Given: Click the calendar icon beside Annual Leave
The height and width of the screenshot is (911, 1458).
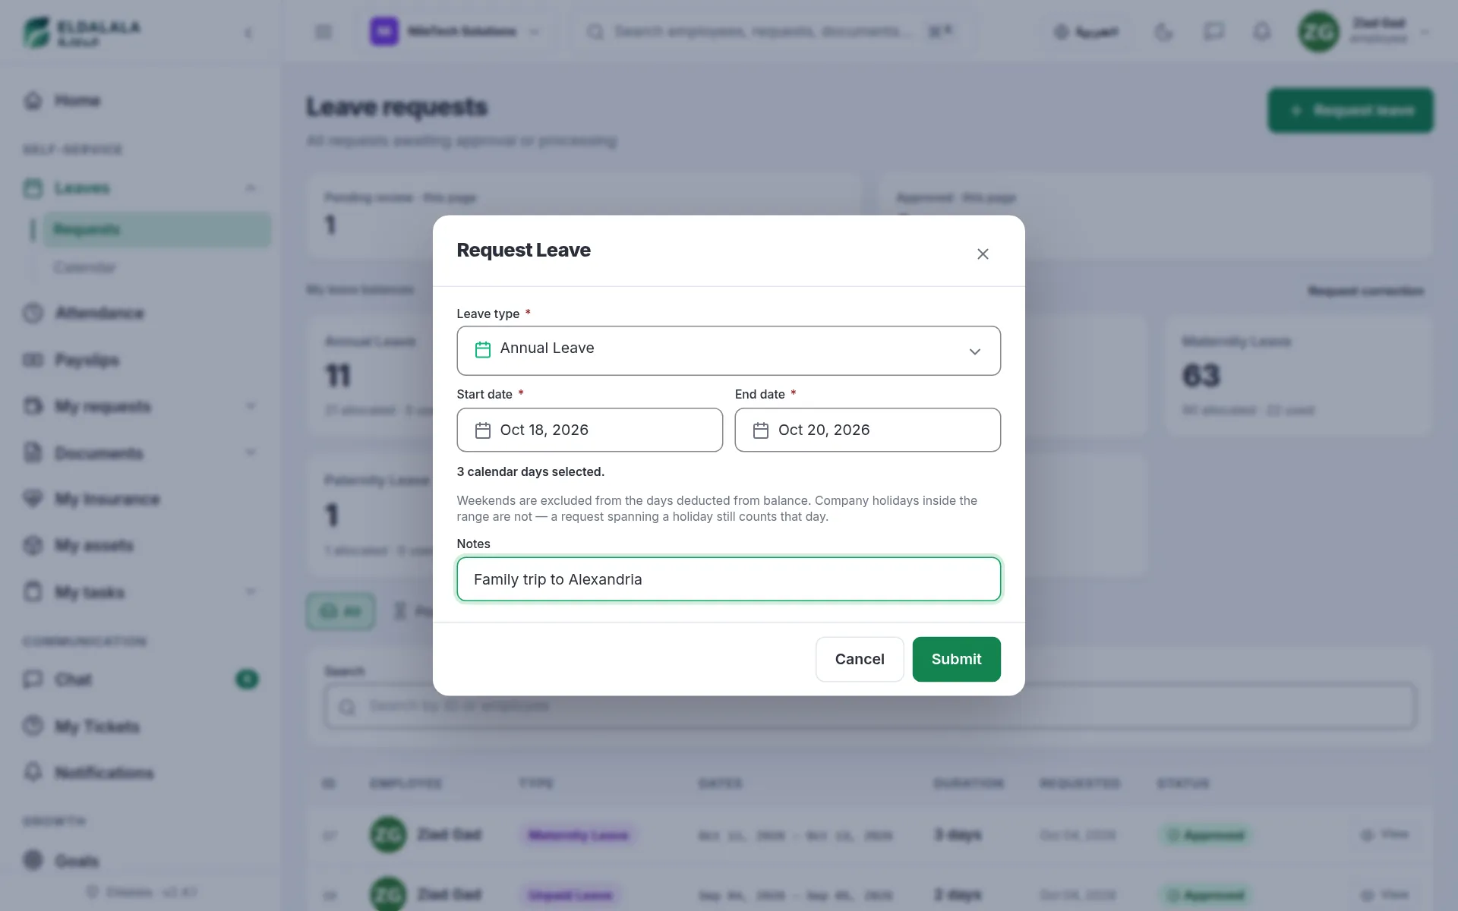Looking at the screenshot, I should (x=482, y=349).
